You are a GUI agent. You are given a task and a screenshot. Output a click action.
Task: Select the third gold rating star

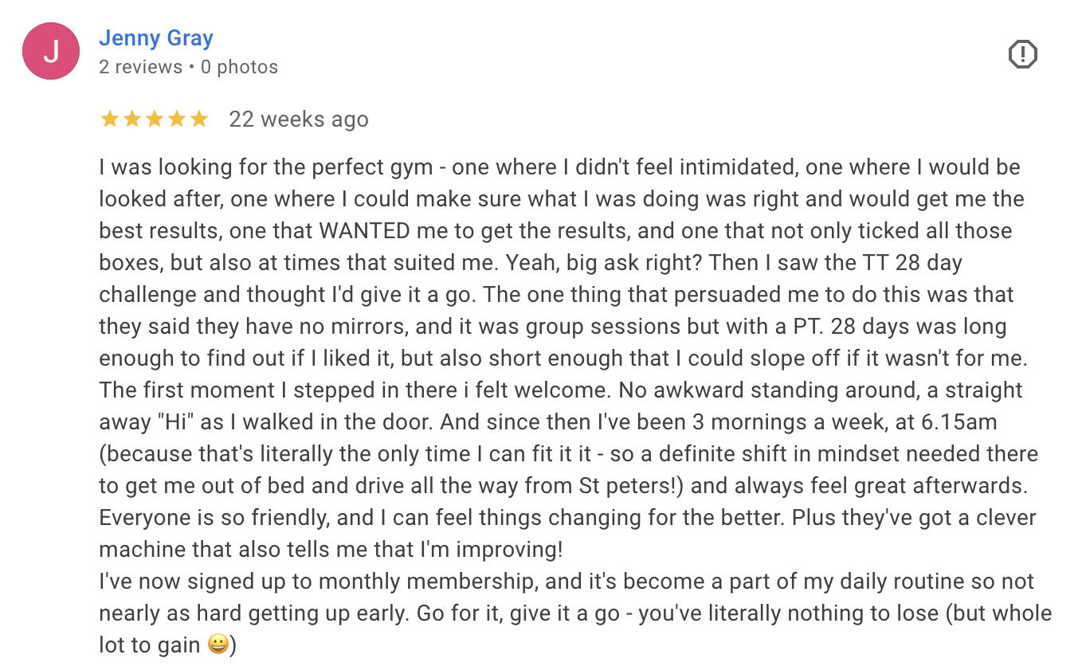(x=154, y=119)
